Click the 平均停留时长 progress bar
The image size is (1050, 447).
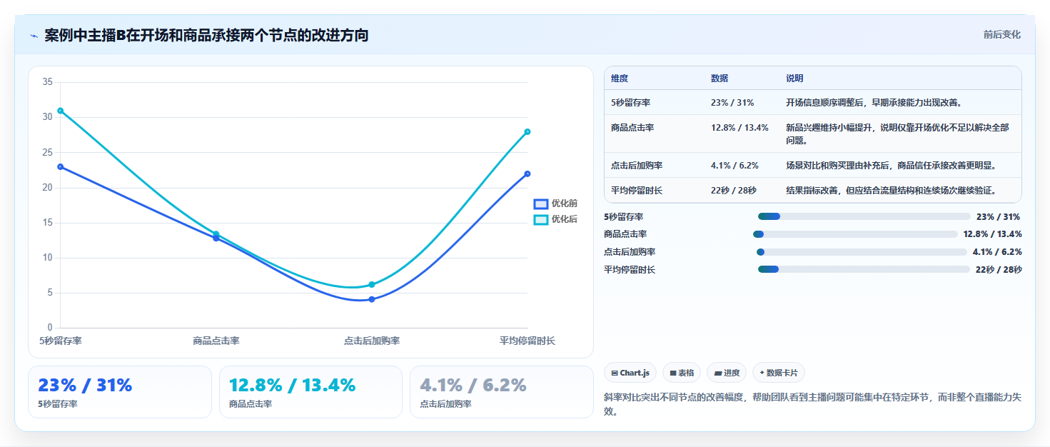tap(864, 269)
